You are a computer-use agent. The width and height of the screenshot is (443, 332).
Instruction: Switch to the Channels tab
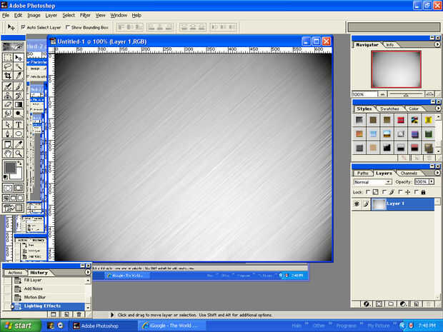[x=409, y=173]
